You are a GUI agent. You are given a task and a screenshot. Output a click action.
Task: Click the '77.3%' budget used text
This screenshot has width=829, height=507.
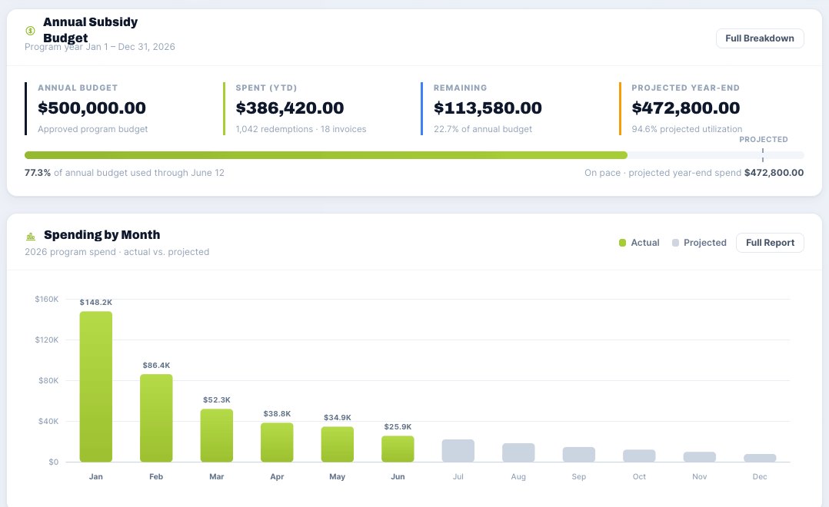click(x=38, y=173)
